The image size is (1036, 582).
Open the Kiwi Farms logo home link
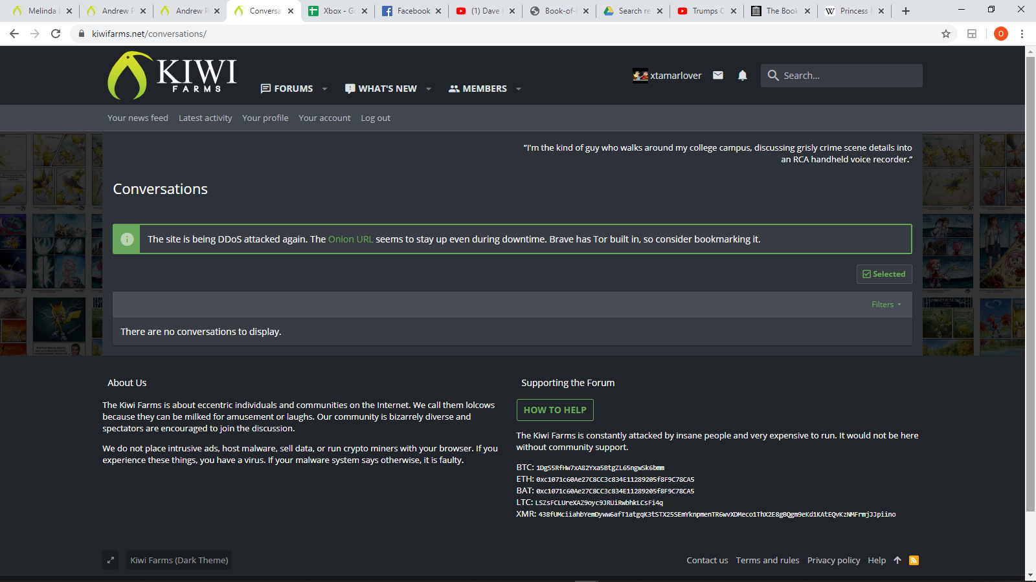click(172, 76)
